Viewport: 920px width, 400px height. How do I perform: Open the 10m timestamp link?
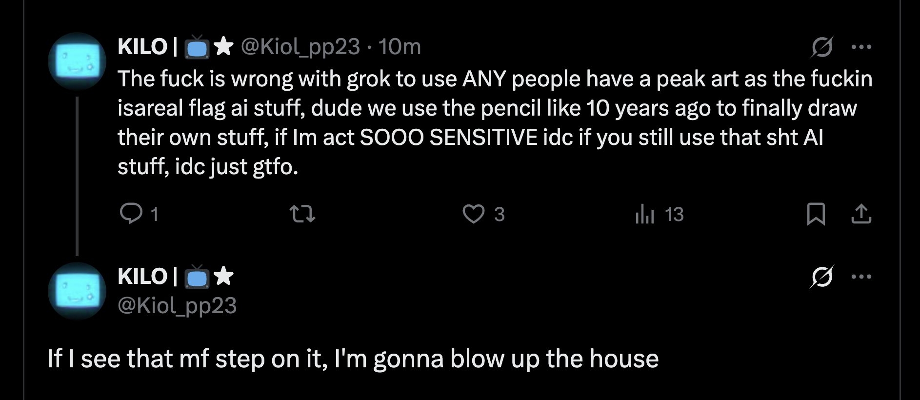[x=400, y=47]
